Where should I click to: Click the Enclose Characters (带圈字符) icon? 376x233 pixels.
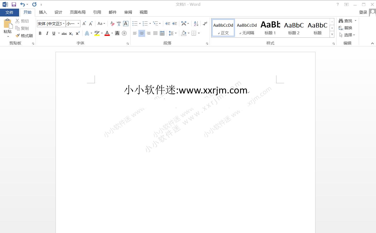[x=124, y=33]
